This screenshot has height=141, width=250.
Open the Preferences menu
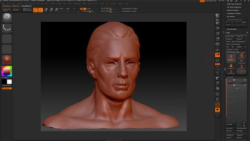[x=77, y=4]
